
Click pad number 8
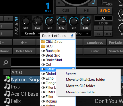coord(6,33)
